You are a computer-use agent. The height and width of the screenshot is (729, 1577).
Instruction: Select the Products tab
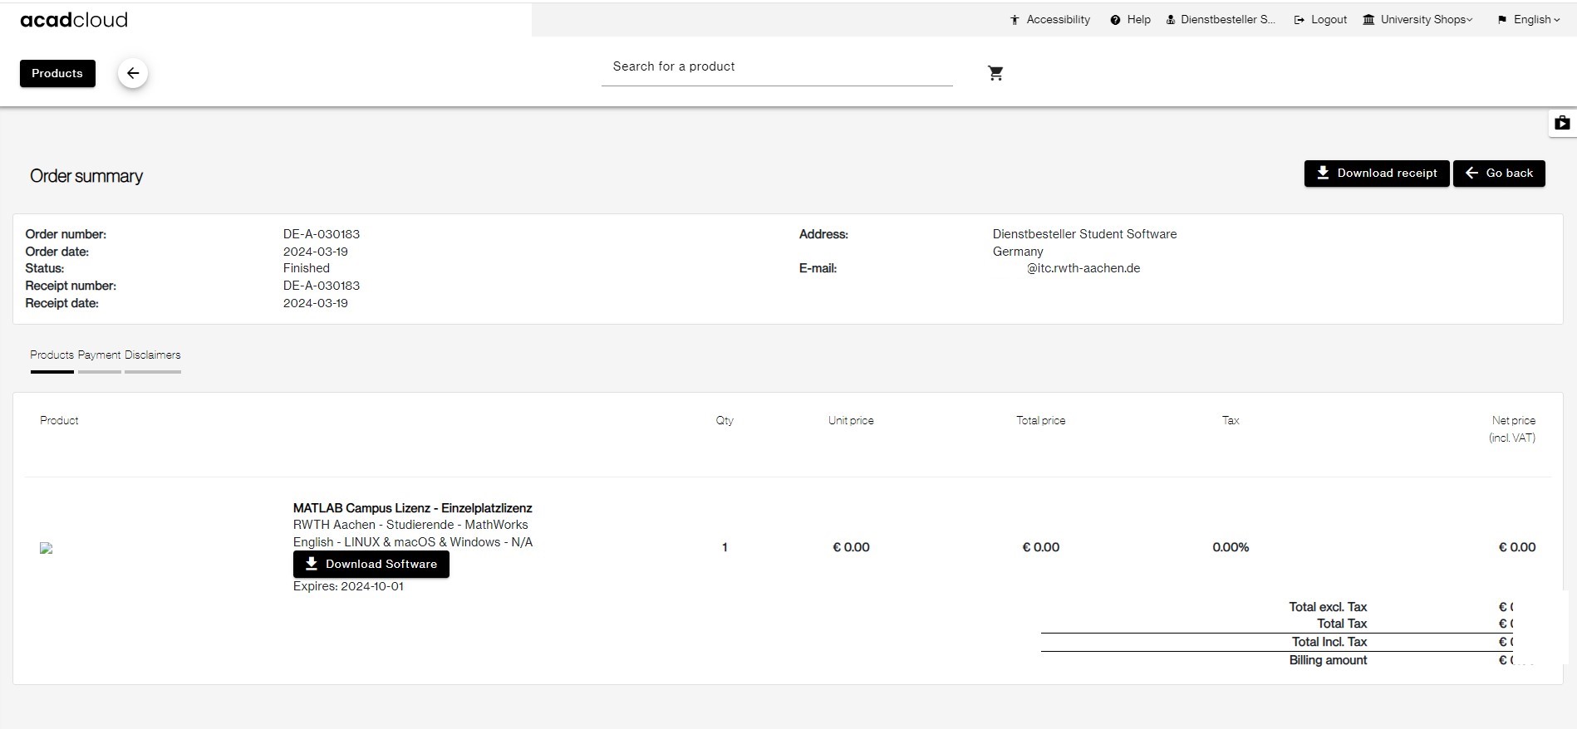[x=52, y=355]
